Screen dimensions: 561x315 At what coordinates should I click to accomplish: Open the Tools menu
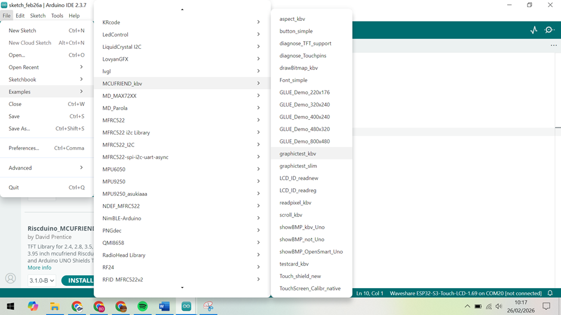(x=57, y=15)
